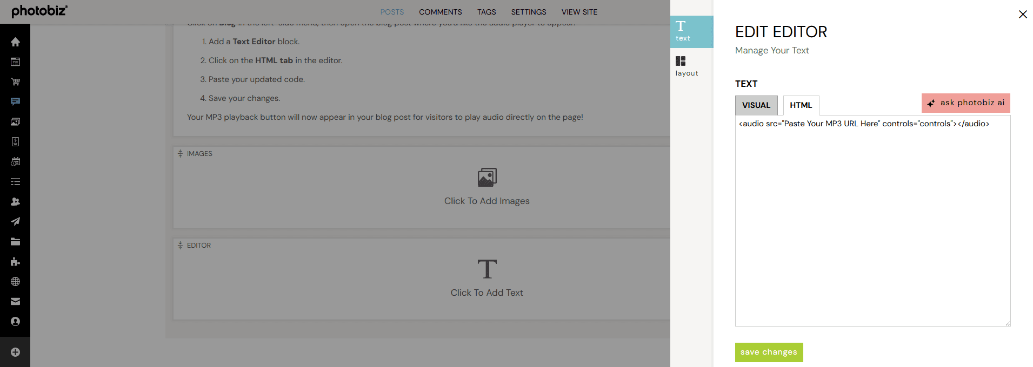1033x367 pixels.
Task: Click the textarea resize grip corner
Action: pyautogui.click(x=1008, y=323)
